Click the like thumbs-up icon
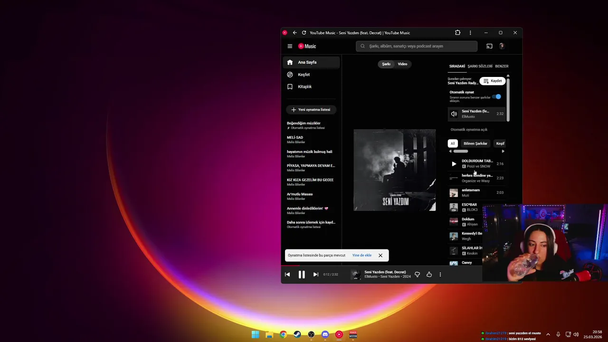The height and width of the screenshot is (342, 608). 429,275
